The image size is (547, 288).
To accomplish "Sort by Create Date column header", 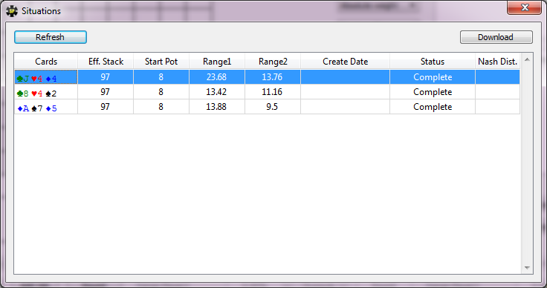I will (345, 62).
